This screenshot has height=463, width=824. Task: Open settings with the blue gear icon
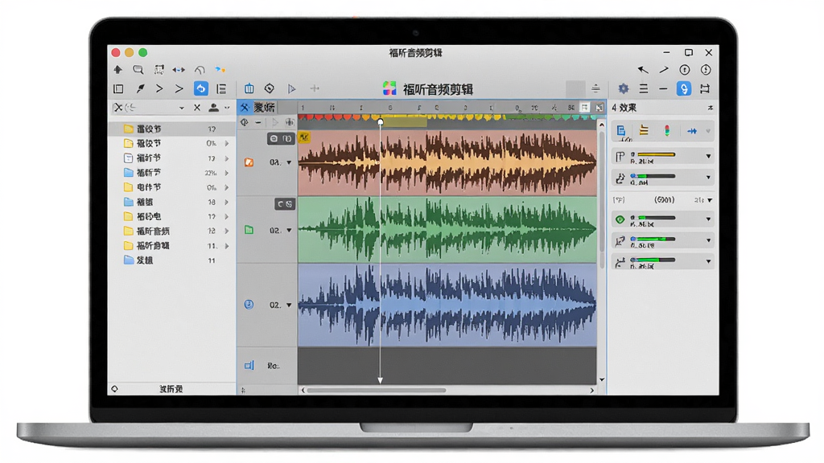[x=624, y=88]
